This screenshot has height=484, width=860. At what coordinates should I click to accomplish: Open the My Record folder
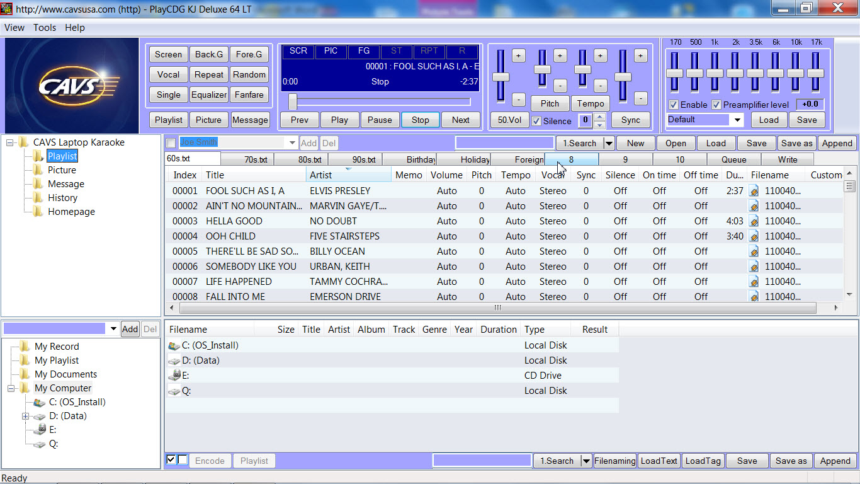(x=56, y=347)
